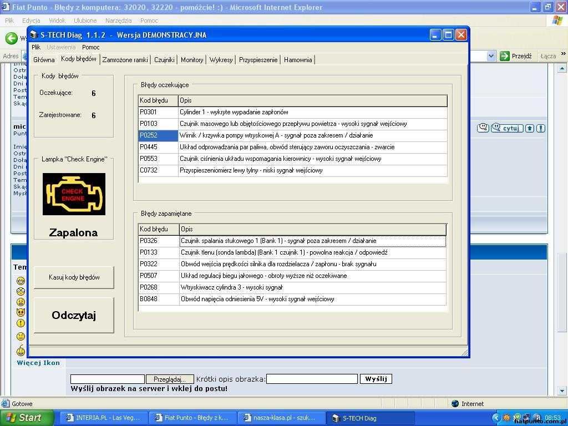
Task: Select error code P0301 row
Action: pos(293,112)
